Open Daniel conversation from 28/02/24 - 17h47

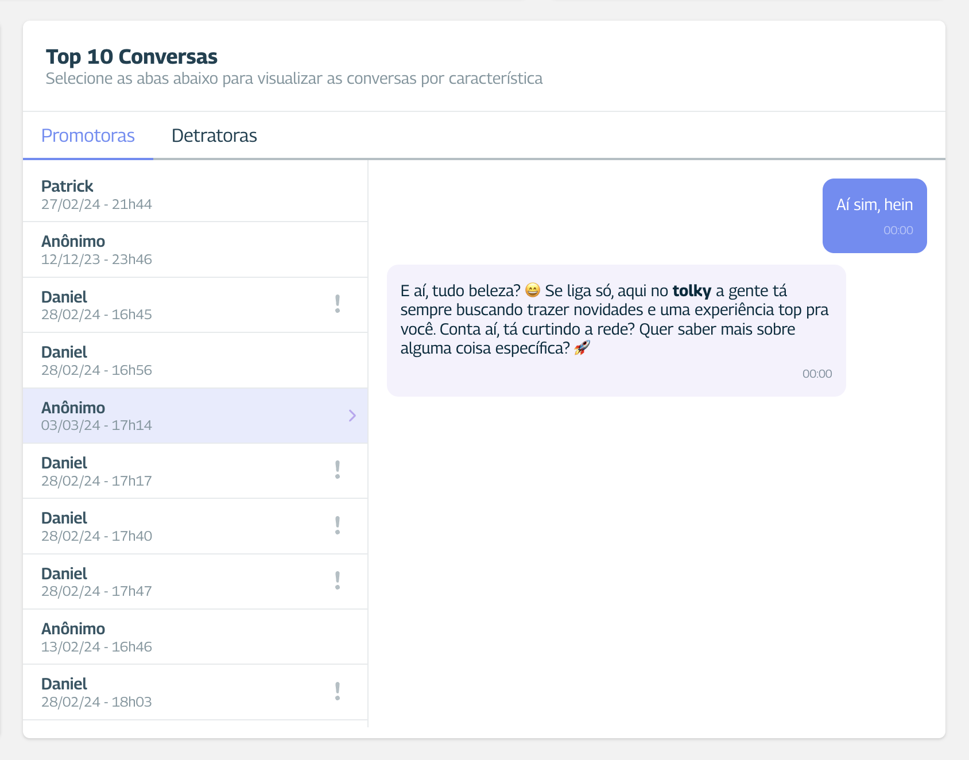[195, 581]
